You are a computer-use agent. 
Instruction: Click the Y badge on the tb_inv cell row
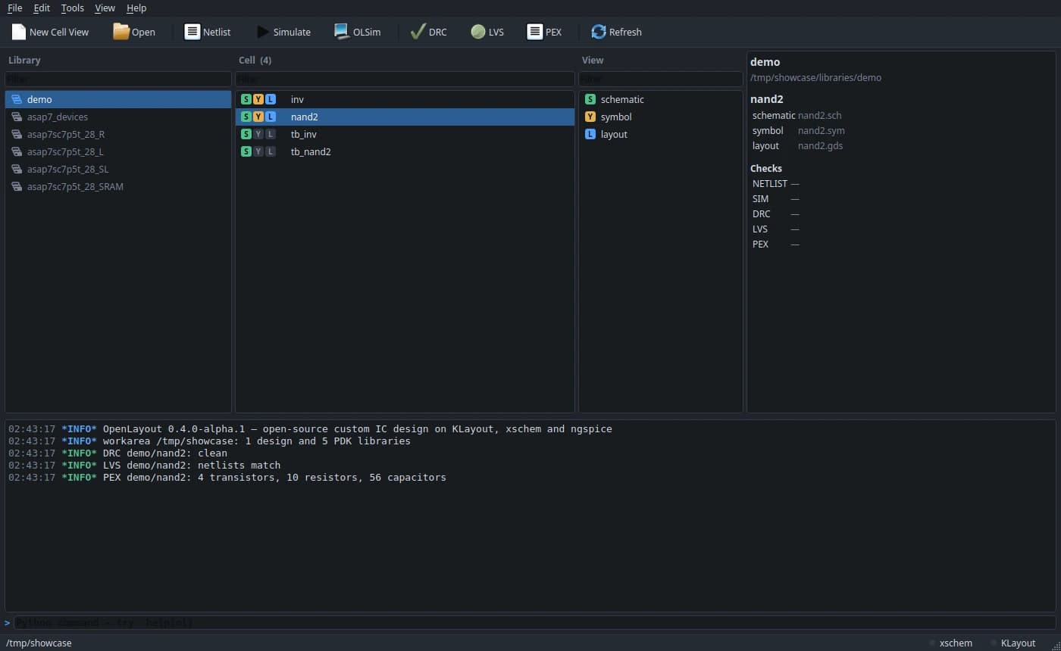258,134
